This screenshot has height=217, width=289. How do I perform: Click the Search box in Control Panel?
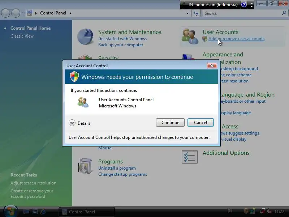tap(242, 13)
